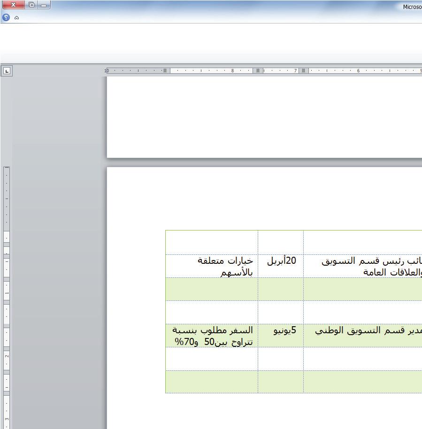Expand the collapsed ribbon with caret icon

[x=17, y=18]
